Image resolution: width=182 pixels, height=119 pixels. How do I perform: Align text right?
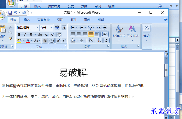pyautogui.click(x=85, y=34)
